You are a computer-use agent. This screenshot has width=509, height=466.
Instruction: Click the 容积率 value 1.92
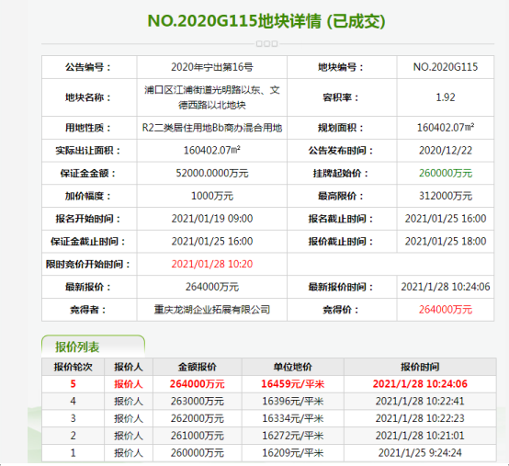(445, 97)
